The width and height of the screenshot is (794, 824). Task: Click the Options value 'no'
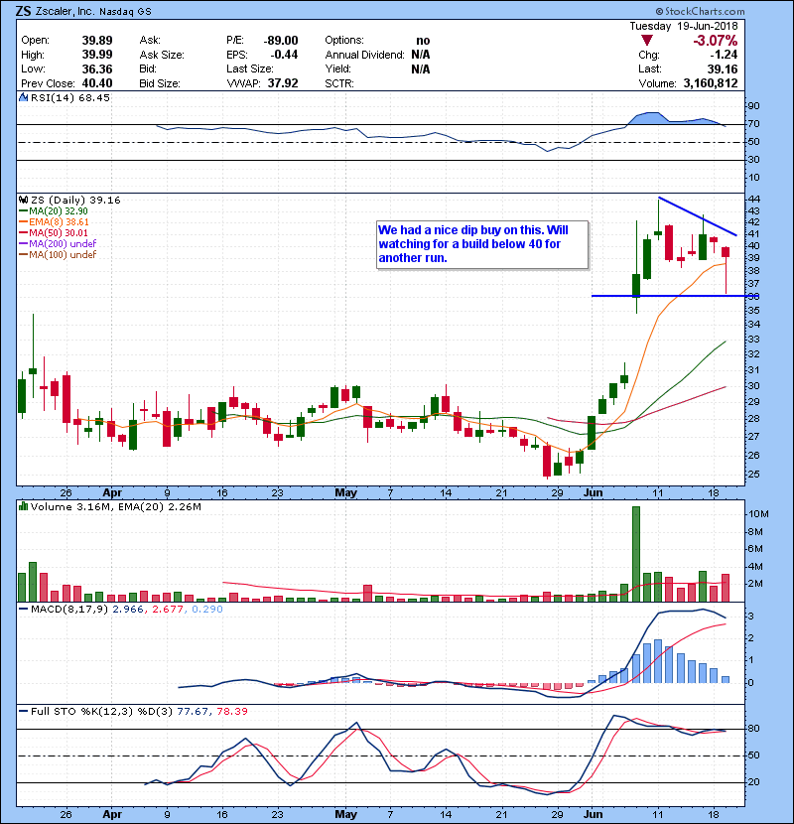coord(423,41)
